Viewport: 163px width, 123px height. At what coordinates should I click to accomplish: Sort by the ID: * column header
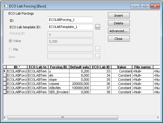17,67
